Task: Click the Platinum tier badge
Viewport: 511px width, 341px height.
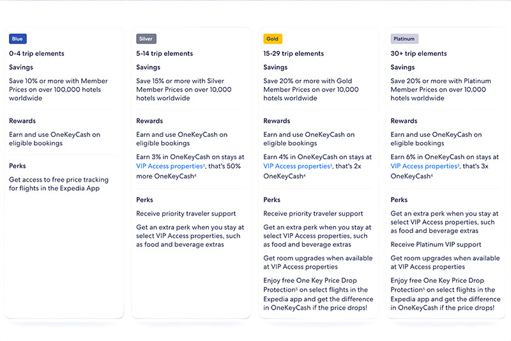Action: 404,39
